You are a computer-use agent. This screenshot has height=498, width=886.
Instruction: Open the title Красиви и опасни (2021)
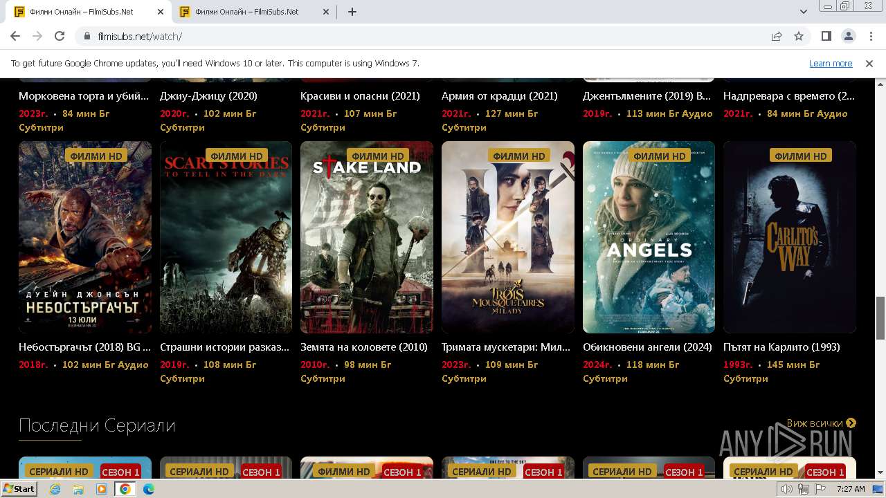click(360, 96)
